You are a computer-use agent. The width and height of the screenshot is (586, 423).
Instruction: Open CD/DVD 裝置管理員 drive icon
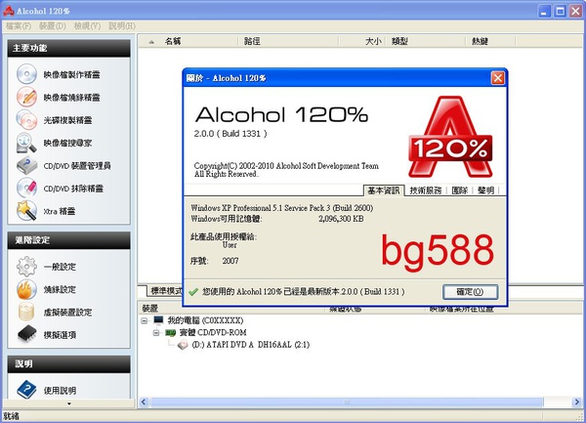tap(26, 165)
